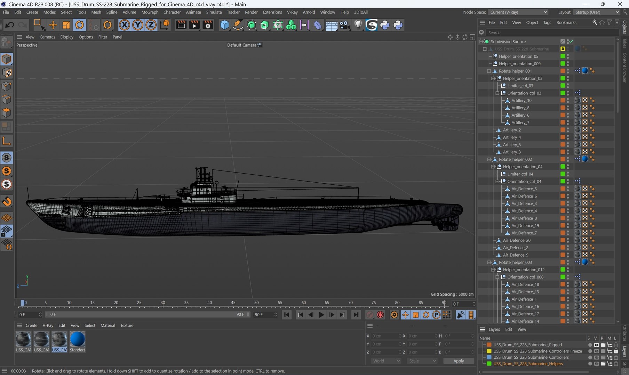Add a Light object bulb icon
This screenshot has height=375, width=629.
coord(358,25)
